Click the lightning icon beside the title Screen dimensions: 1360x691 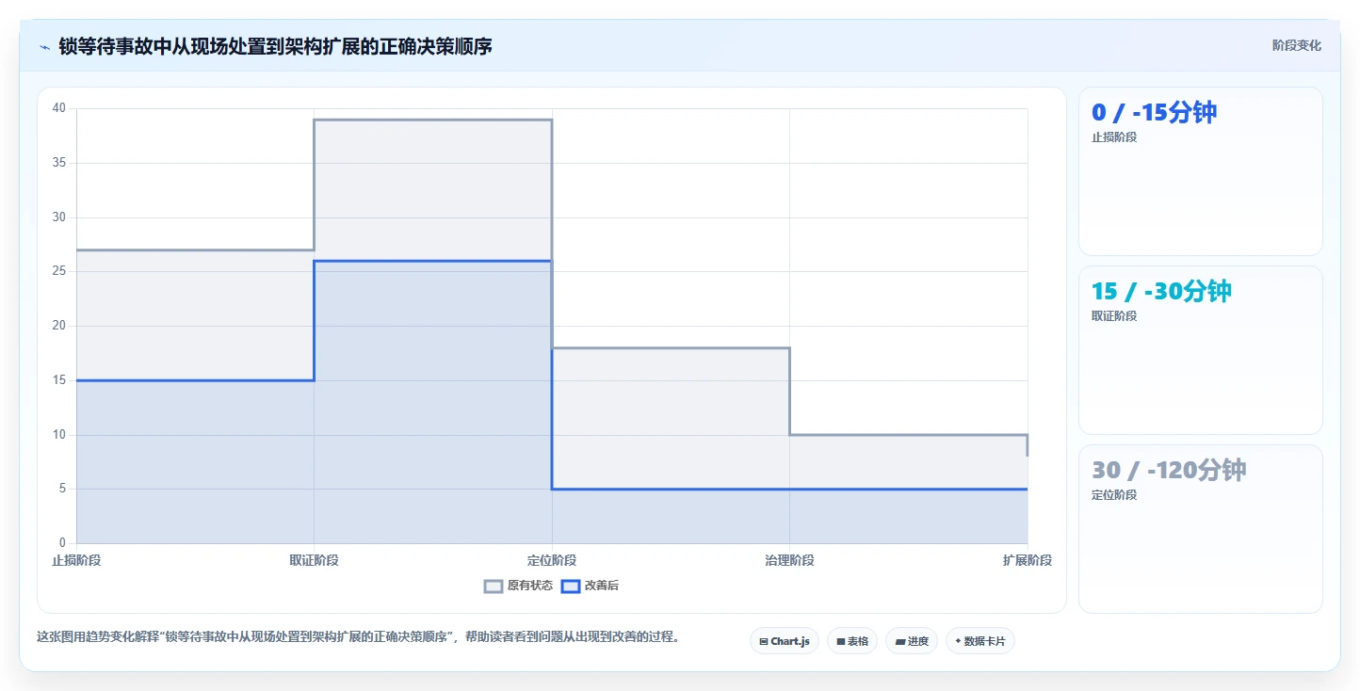click(44, 46)
